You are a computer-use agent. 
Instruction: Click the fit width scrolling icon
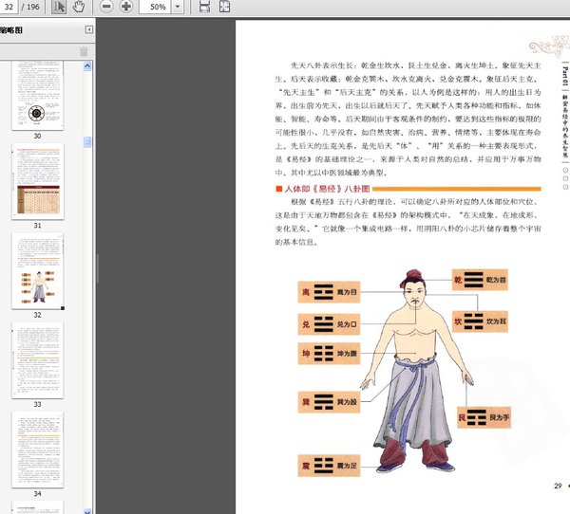205,7
